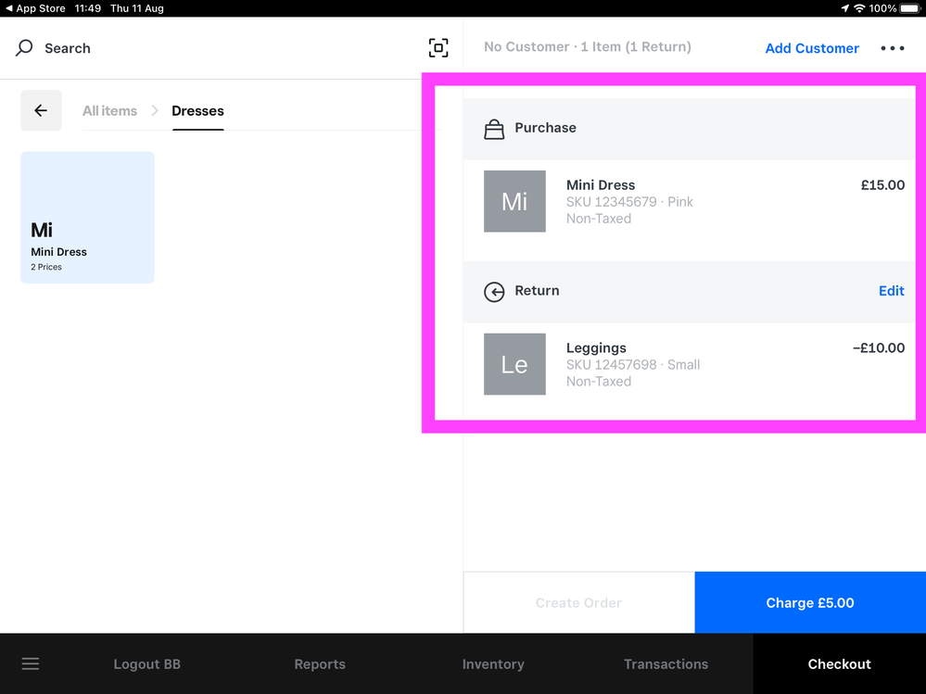Viewport: 926px width, 694px height.
Task: Click the Create Order button
Action: click(x=578, y=602)
